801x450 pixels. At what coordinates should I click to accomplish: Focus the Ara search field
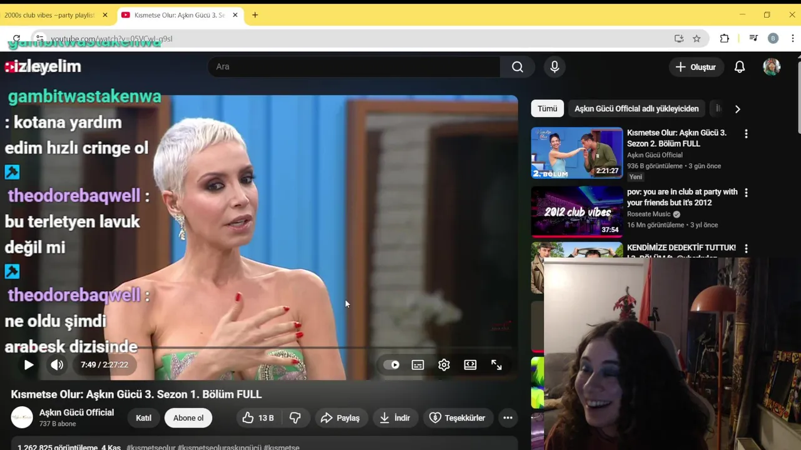click(x=354, y=67)
